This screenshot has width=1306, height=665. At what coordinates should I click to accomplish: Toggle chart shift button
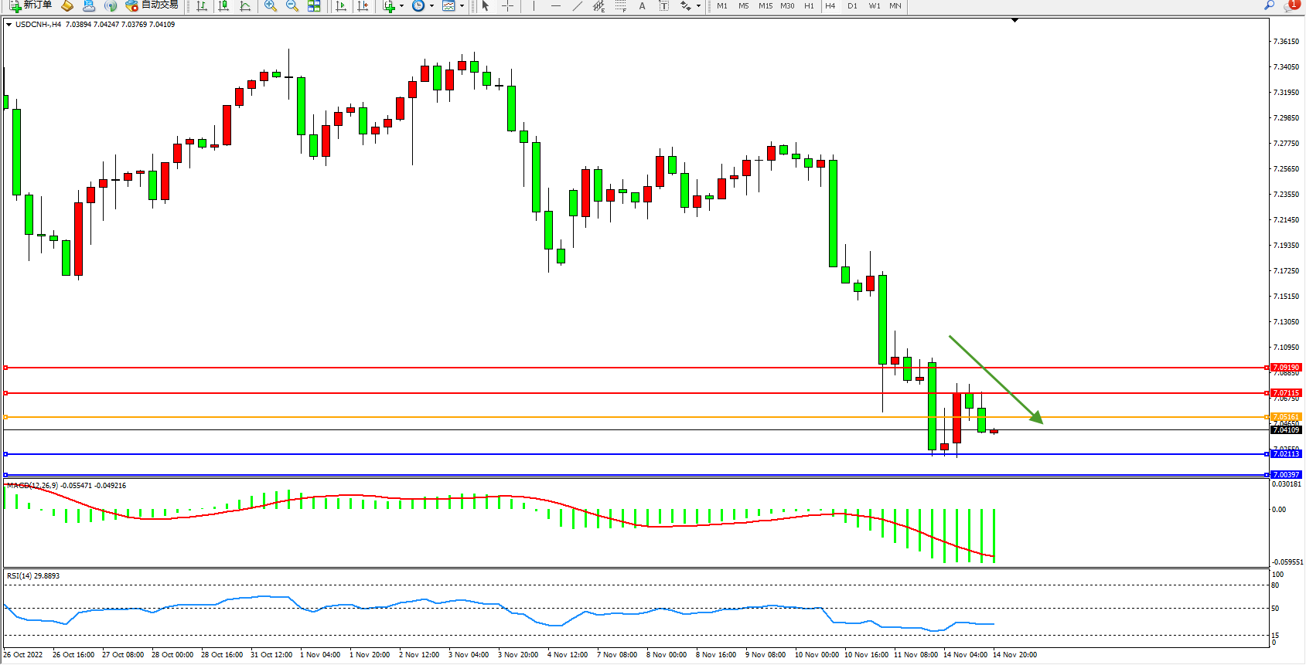[x=363, y=5]
